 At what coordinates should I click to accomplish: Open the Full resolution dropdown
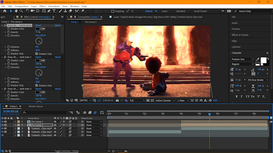click(x=137, y=101)
